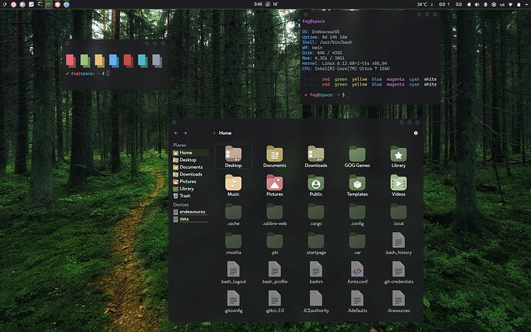
Task: Select Library in Places sidebar
Action: point(191,189)
